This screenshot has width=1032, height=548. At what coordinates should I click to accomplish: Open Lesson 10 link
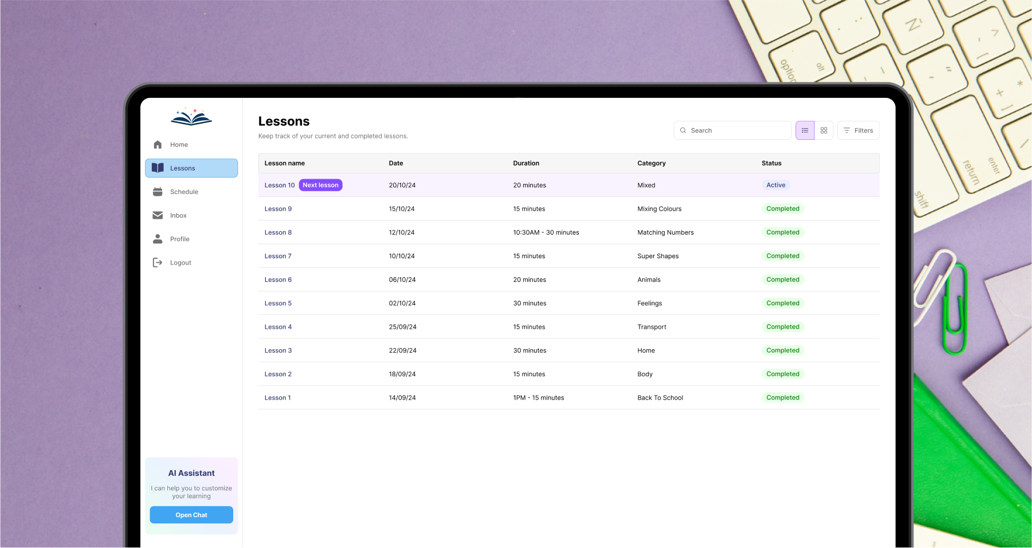280,186
